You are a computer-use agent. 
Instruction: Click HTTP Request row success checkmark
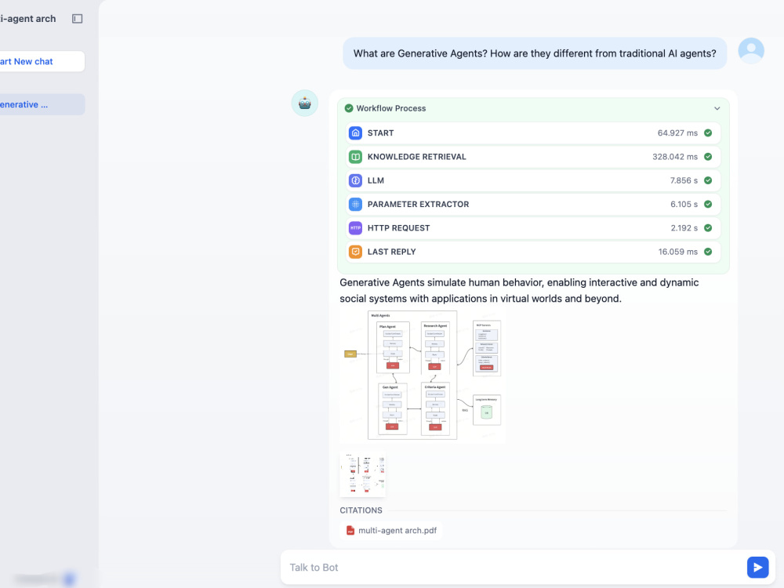click(708, 228)
